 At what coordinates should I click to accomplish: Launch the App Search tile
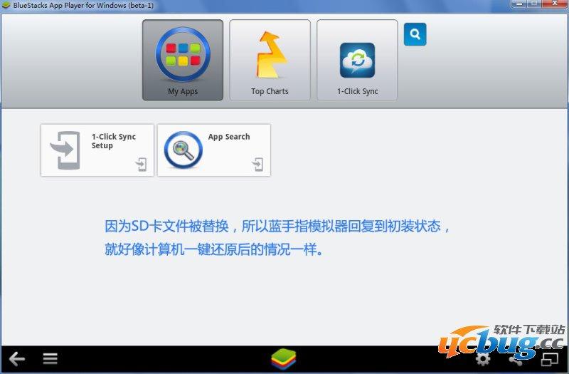pyautogui.click(x=214, y=150)
